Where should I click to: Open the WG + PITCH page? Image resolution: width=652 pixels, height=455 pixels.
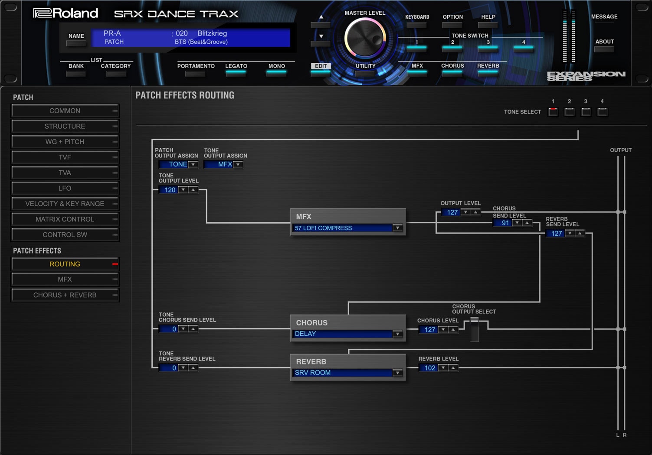click(65, 142)
